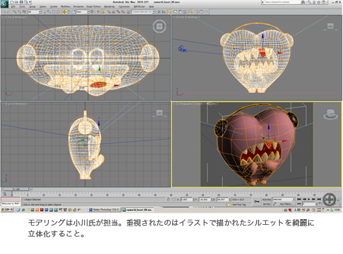The height and width of the screenshot is (254, 343).
Task: Activate the Select and Scale tool
Action: [74, 12]
